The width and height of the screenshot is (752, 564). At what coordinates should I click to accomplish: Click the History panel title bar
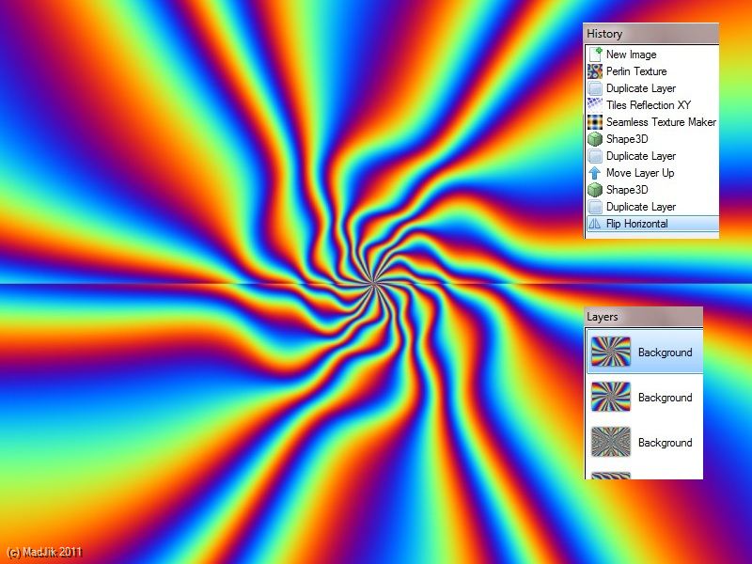650,34
